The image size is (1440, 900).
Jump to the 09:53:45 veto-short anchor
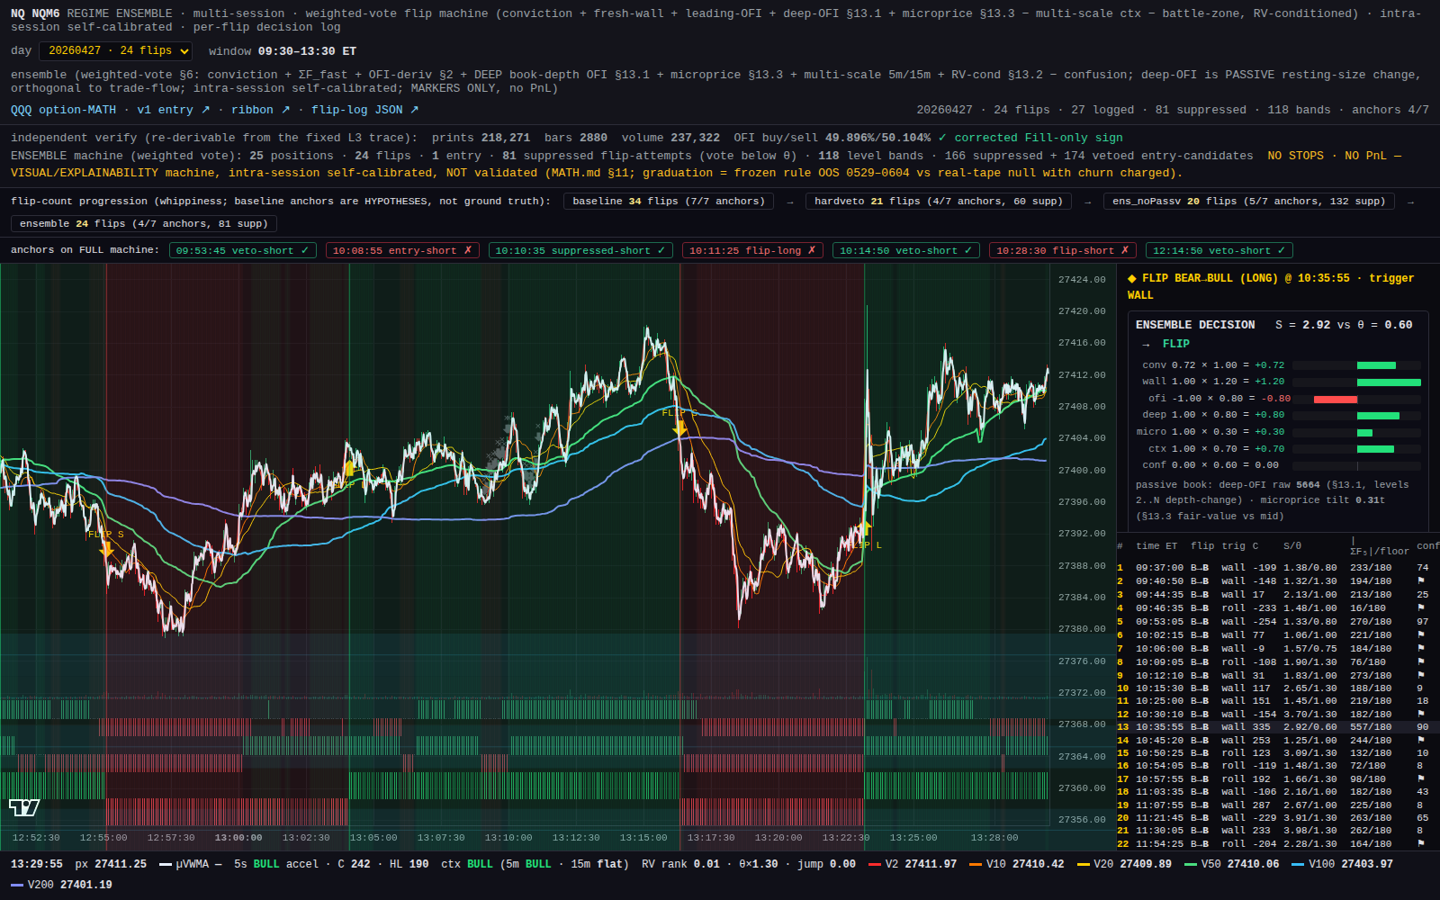[x=243, y=250]
